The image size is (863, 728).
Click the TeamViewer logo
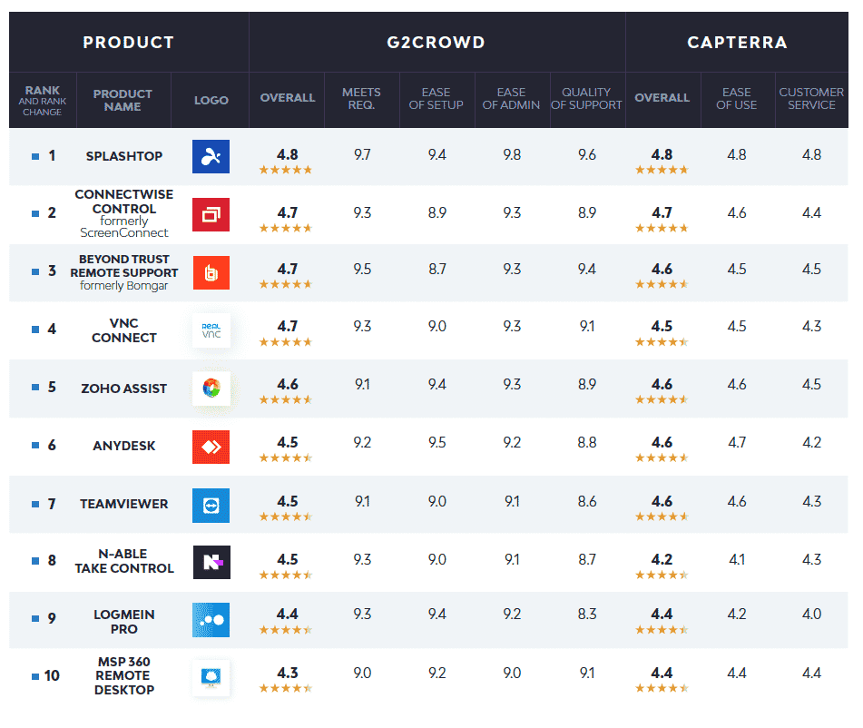pos(211,505)
